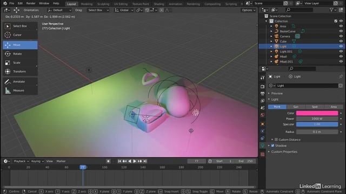Switch to the Shading workspace tab
Image resolution: width=346 pixels, height=194 pixels.
click(x=159, y=4)
